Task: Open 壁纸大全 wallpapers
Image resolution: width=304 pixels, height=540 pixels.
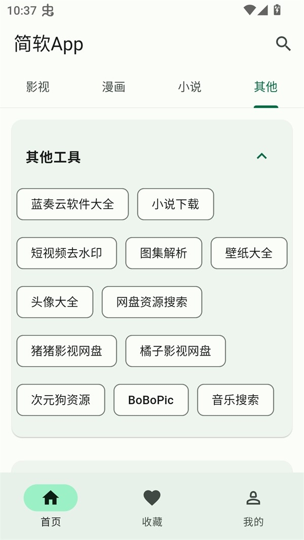Action: point(249,253)
